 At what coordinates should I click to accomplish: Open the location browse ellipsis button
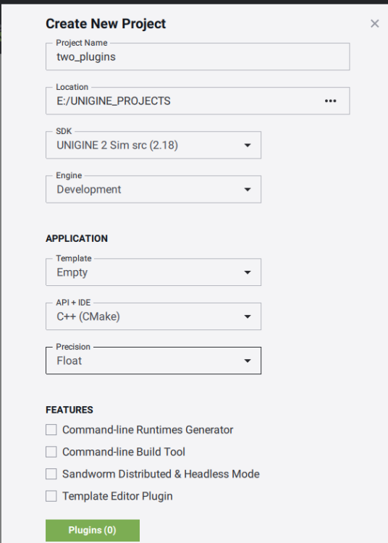click(x=330, y=101)
